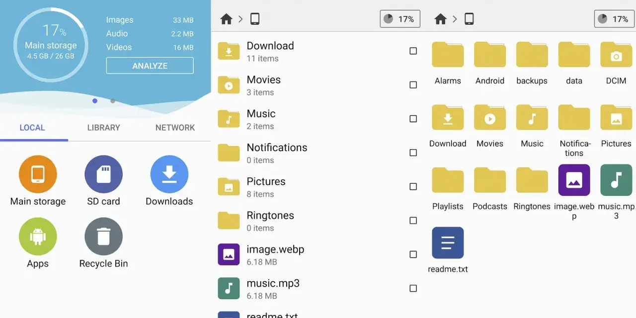Open image.webp purple icon in grid view

coord(574,180)
